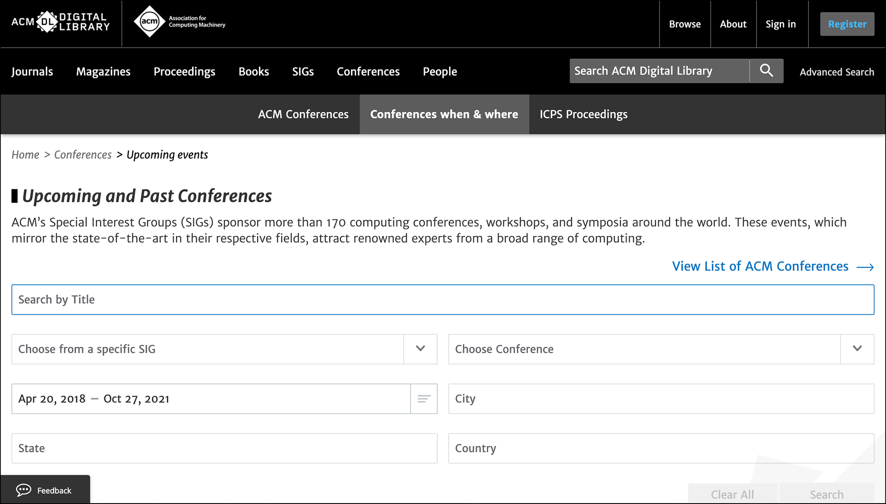Open Advanced Search
The image size is (886, 504).
(837, 72)
